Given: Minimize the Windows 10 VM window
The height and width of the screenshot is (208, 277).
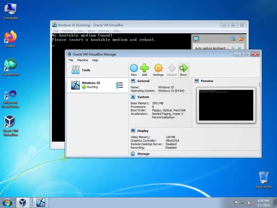Looking at the screenshot, I should point(224,25).
